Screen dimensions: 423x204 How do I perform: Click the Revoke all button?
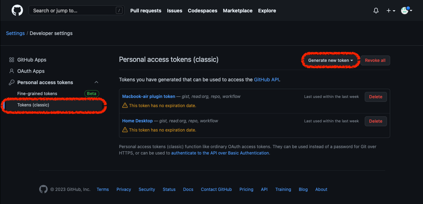click(x=375, y=60)
